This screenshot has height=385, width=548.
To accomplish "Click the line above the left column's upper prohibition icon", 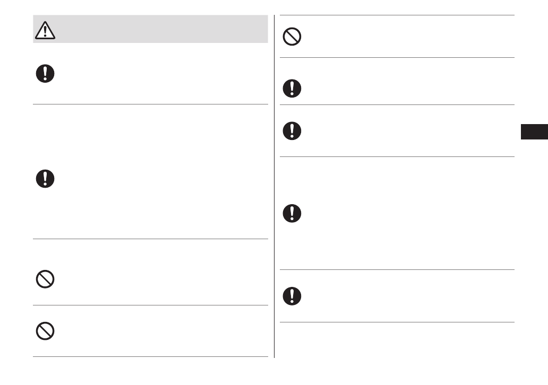I will [150, 239].
